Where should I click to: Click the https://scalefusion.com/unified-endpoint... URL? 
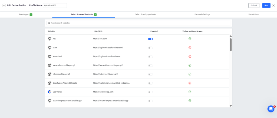coord(111,83)
